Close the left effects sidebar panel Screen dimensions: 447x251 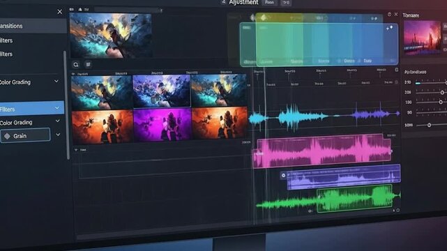click(x=59, y=12)
